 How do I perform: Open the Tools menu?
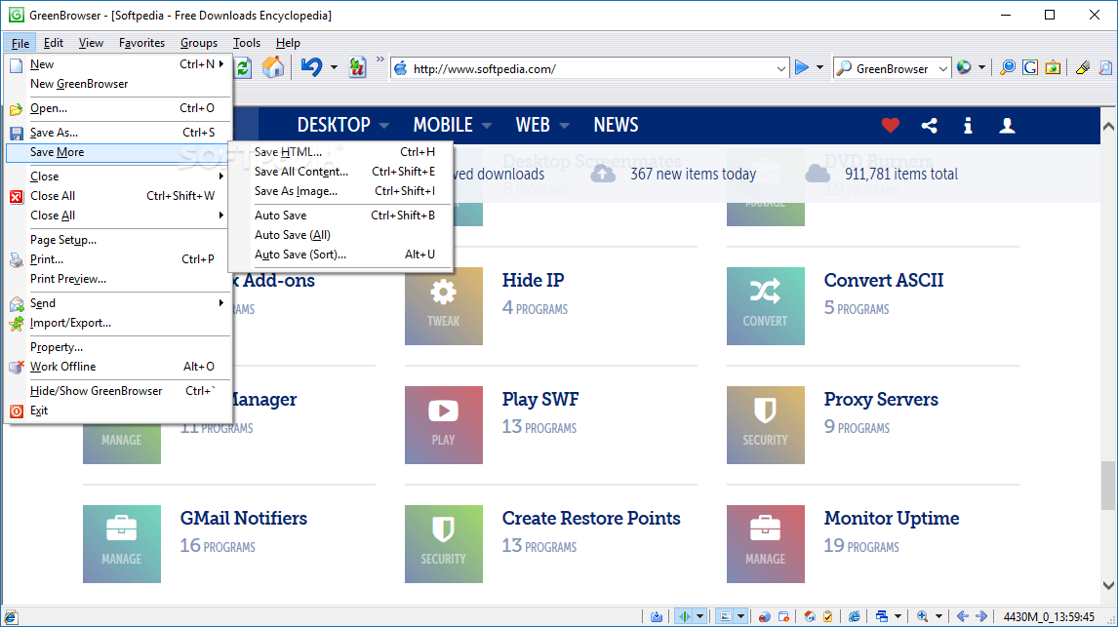click(247, 43)
